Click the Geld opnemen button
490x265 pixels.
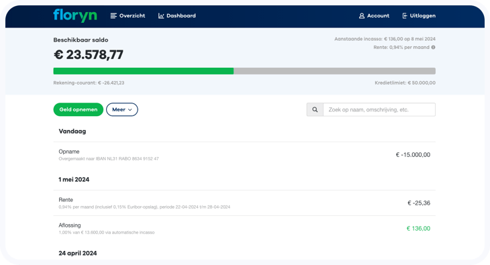coord(79,109)
